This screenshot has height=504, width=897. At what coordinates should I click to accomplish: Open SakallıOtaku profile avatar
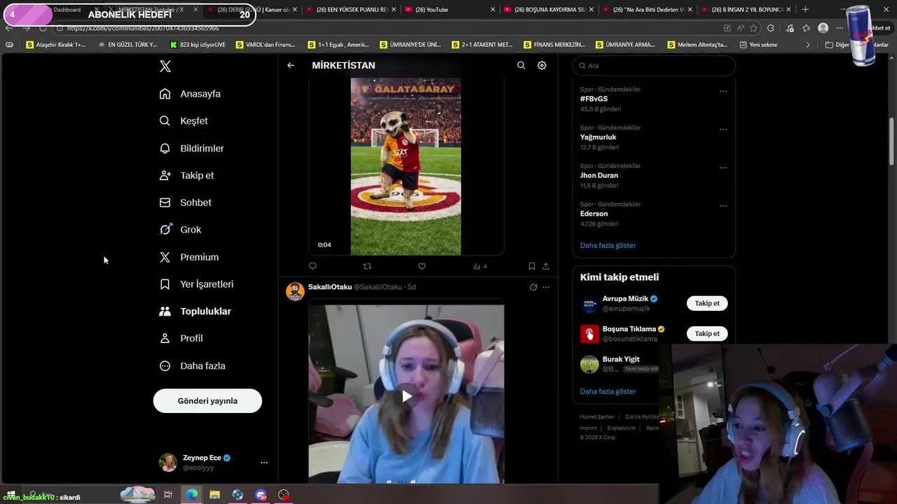pyautogui.click(x=295, y=292)
